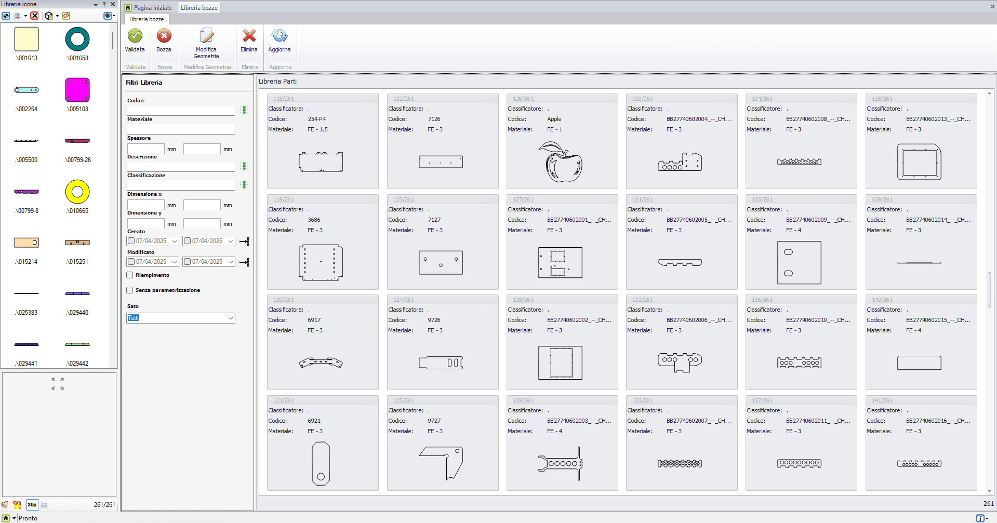This screenshot has height=523, width=997.
Task: Check the first Creato date checkbox
Action: 131,241
